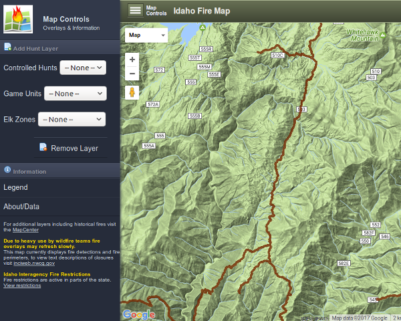Open the Controlled Hunts dropdown
401x321 pixels.
83,68
